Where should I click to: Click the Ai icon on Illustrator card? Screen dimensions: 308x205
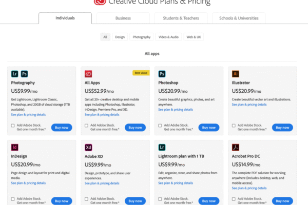(x=236, y=74)
